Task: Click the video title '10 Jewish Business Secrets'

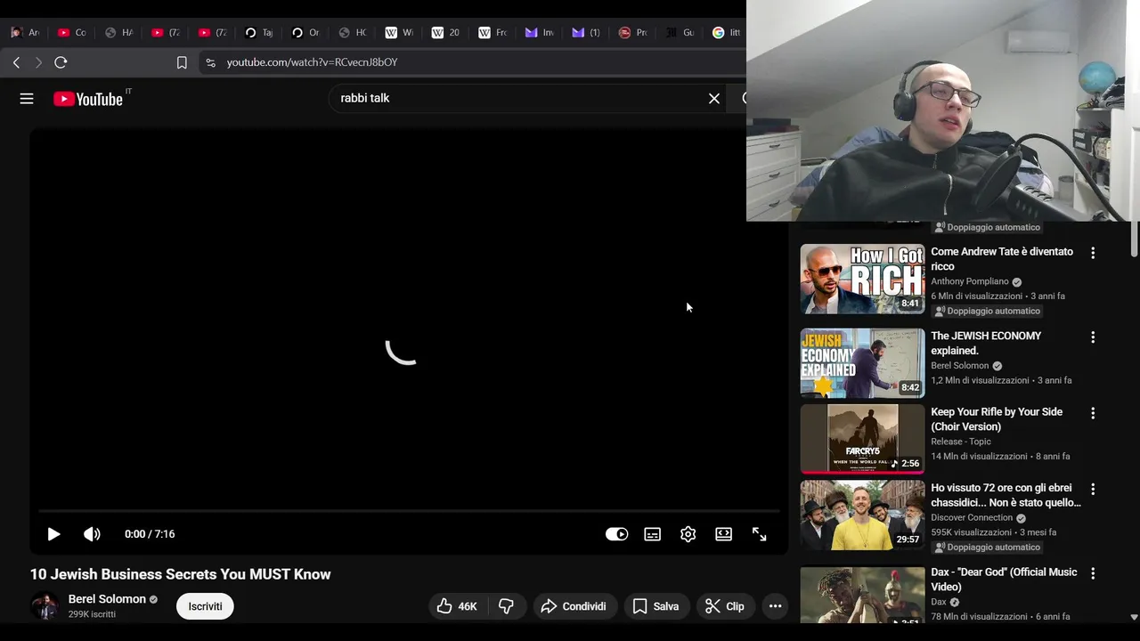Action: (x=181, y=574)
